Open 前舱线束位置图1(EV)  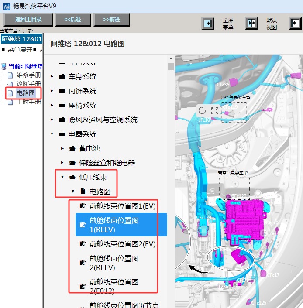tap(122, 206)
